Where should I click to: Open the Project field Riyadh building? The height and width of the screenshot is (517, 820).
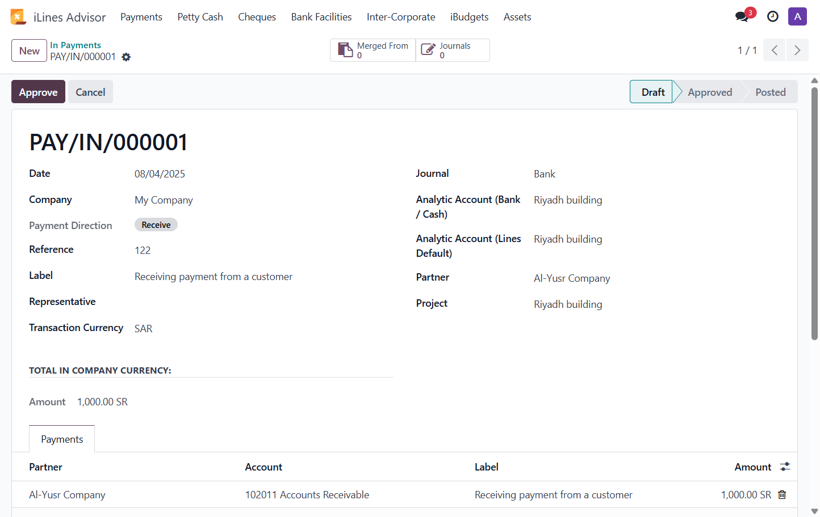568,304
